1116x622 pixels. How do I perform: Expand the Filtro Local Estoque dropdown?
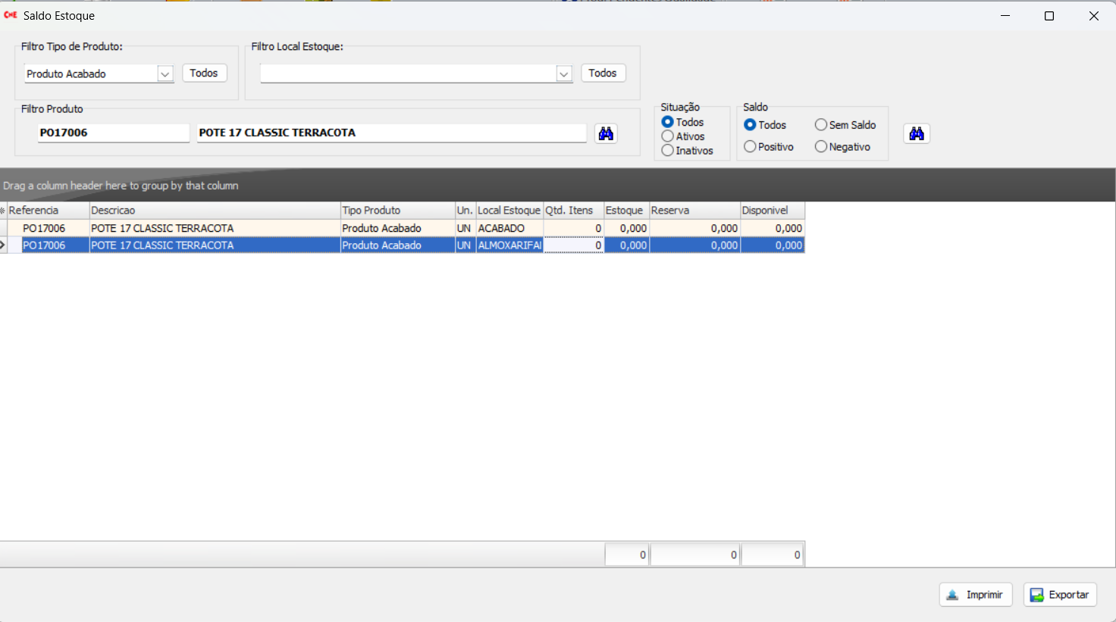coord(563,74)
